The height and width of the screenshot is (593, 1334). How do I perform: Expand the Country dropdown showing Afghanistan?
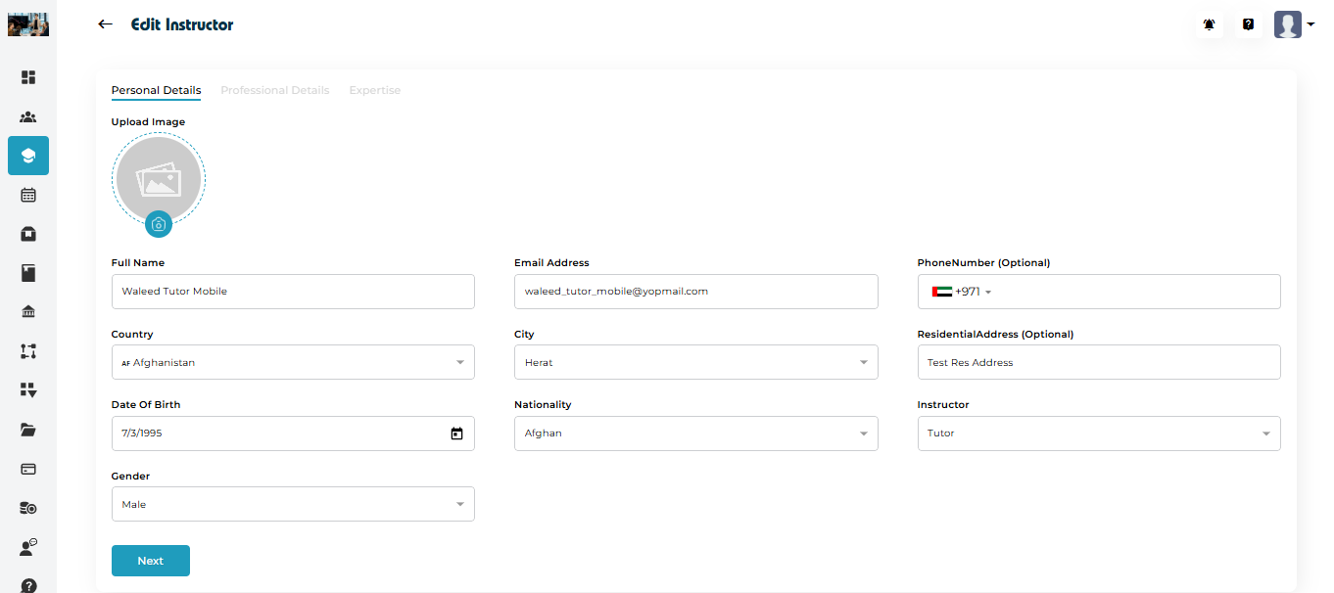[x=293, y=362]
